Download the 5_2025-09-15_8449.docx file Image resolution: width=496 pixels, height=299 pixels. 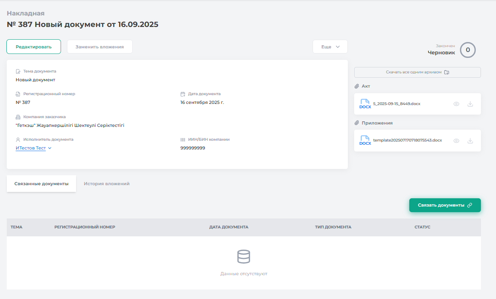tap(470, 104)
